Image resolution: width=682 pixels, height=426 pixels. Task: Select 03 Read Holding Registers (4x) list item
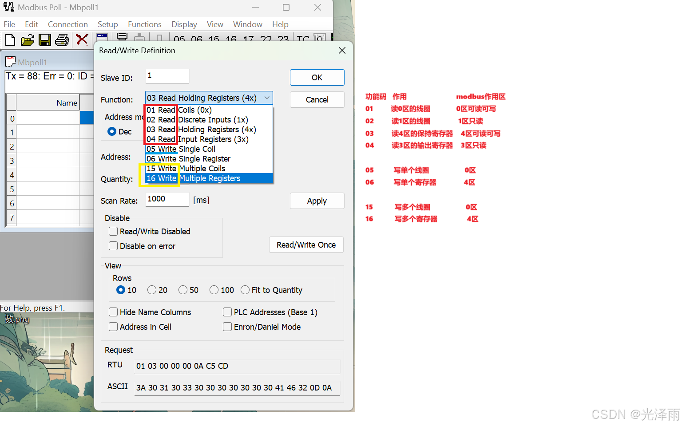tap(209, 129)
